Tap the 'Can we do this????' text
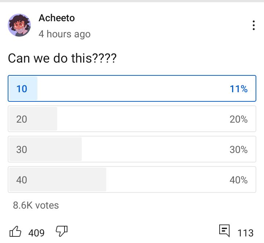The height and width of the screenshot is (243, 264). pos(62,58)
